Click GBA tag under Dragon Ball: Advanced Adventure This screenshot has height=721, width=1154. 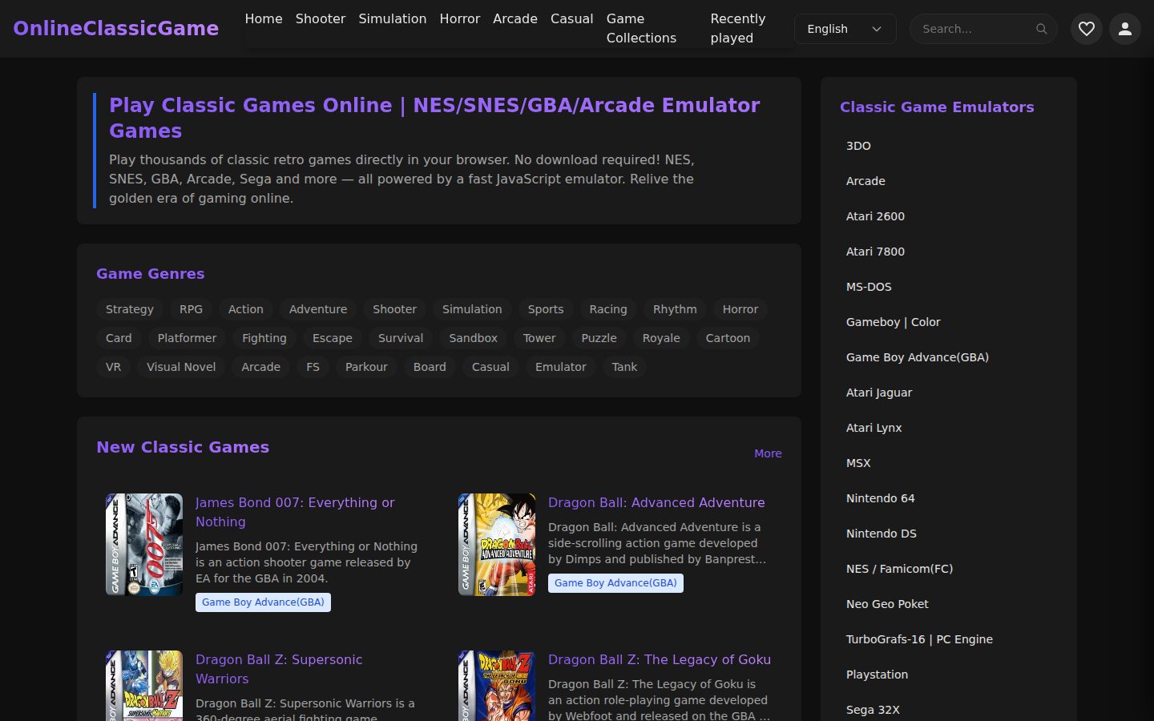pyautogui.click(x=615, y=583)
